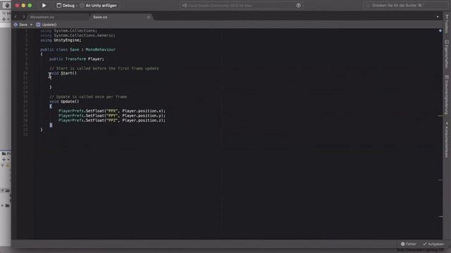451x253 pixels.
Task: Click 'using System.Collections.Generic;' line
Action: pyautogui.click(x=78, y=36)
